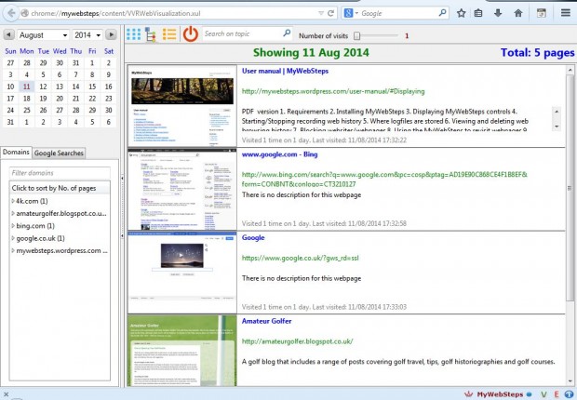577x400 pixels.
Task: Go back with the browser back arrow
Action: click(x=11, y=13)
